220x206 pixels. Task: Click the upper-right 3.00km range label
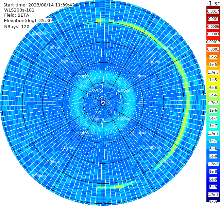click(x=153, y=62)
